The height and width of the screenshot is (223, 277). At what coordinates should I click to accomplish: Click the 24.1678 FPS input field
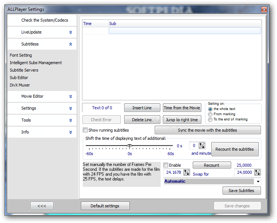(174, 172)
